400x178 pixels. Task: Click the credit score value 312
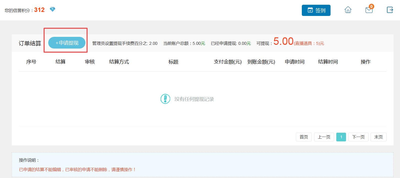(39, 10)
